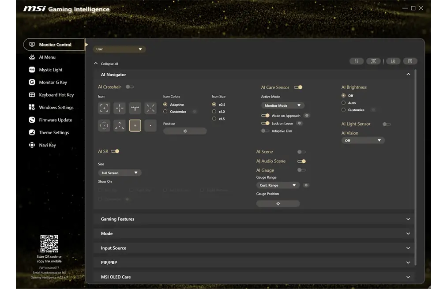Enable the AI Scene toggle
447x289 pixels.
point(301,152)
